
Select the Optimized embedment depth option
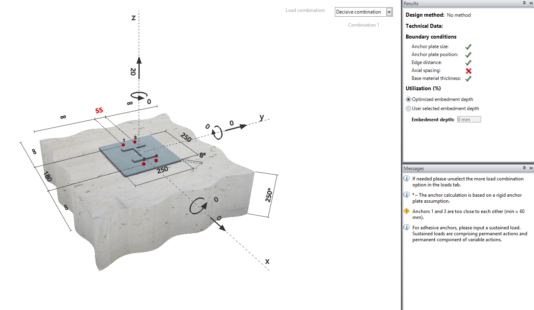click(x=408, y=99)
